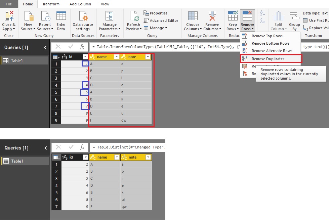The width and height of the screenshot is (329, 220).
Task: Collapse the lower Queries pane
Action: coord(45,148)
